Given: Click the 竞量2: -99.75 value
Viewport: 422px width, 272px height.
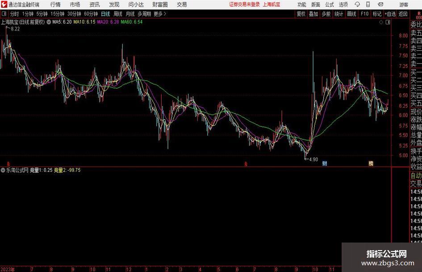Looking at the screenshot, I should [67, 170].
